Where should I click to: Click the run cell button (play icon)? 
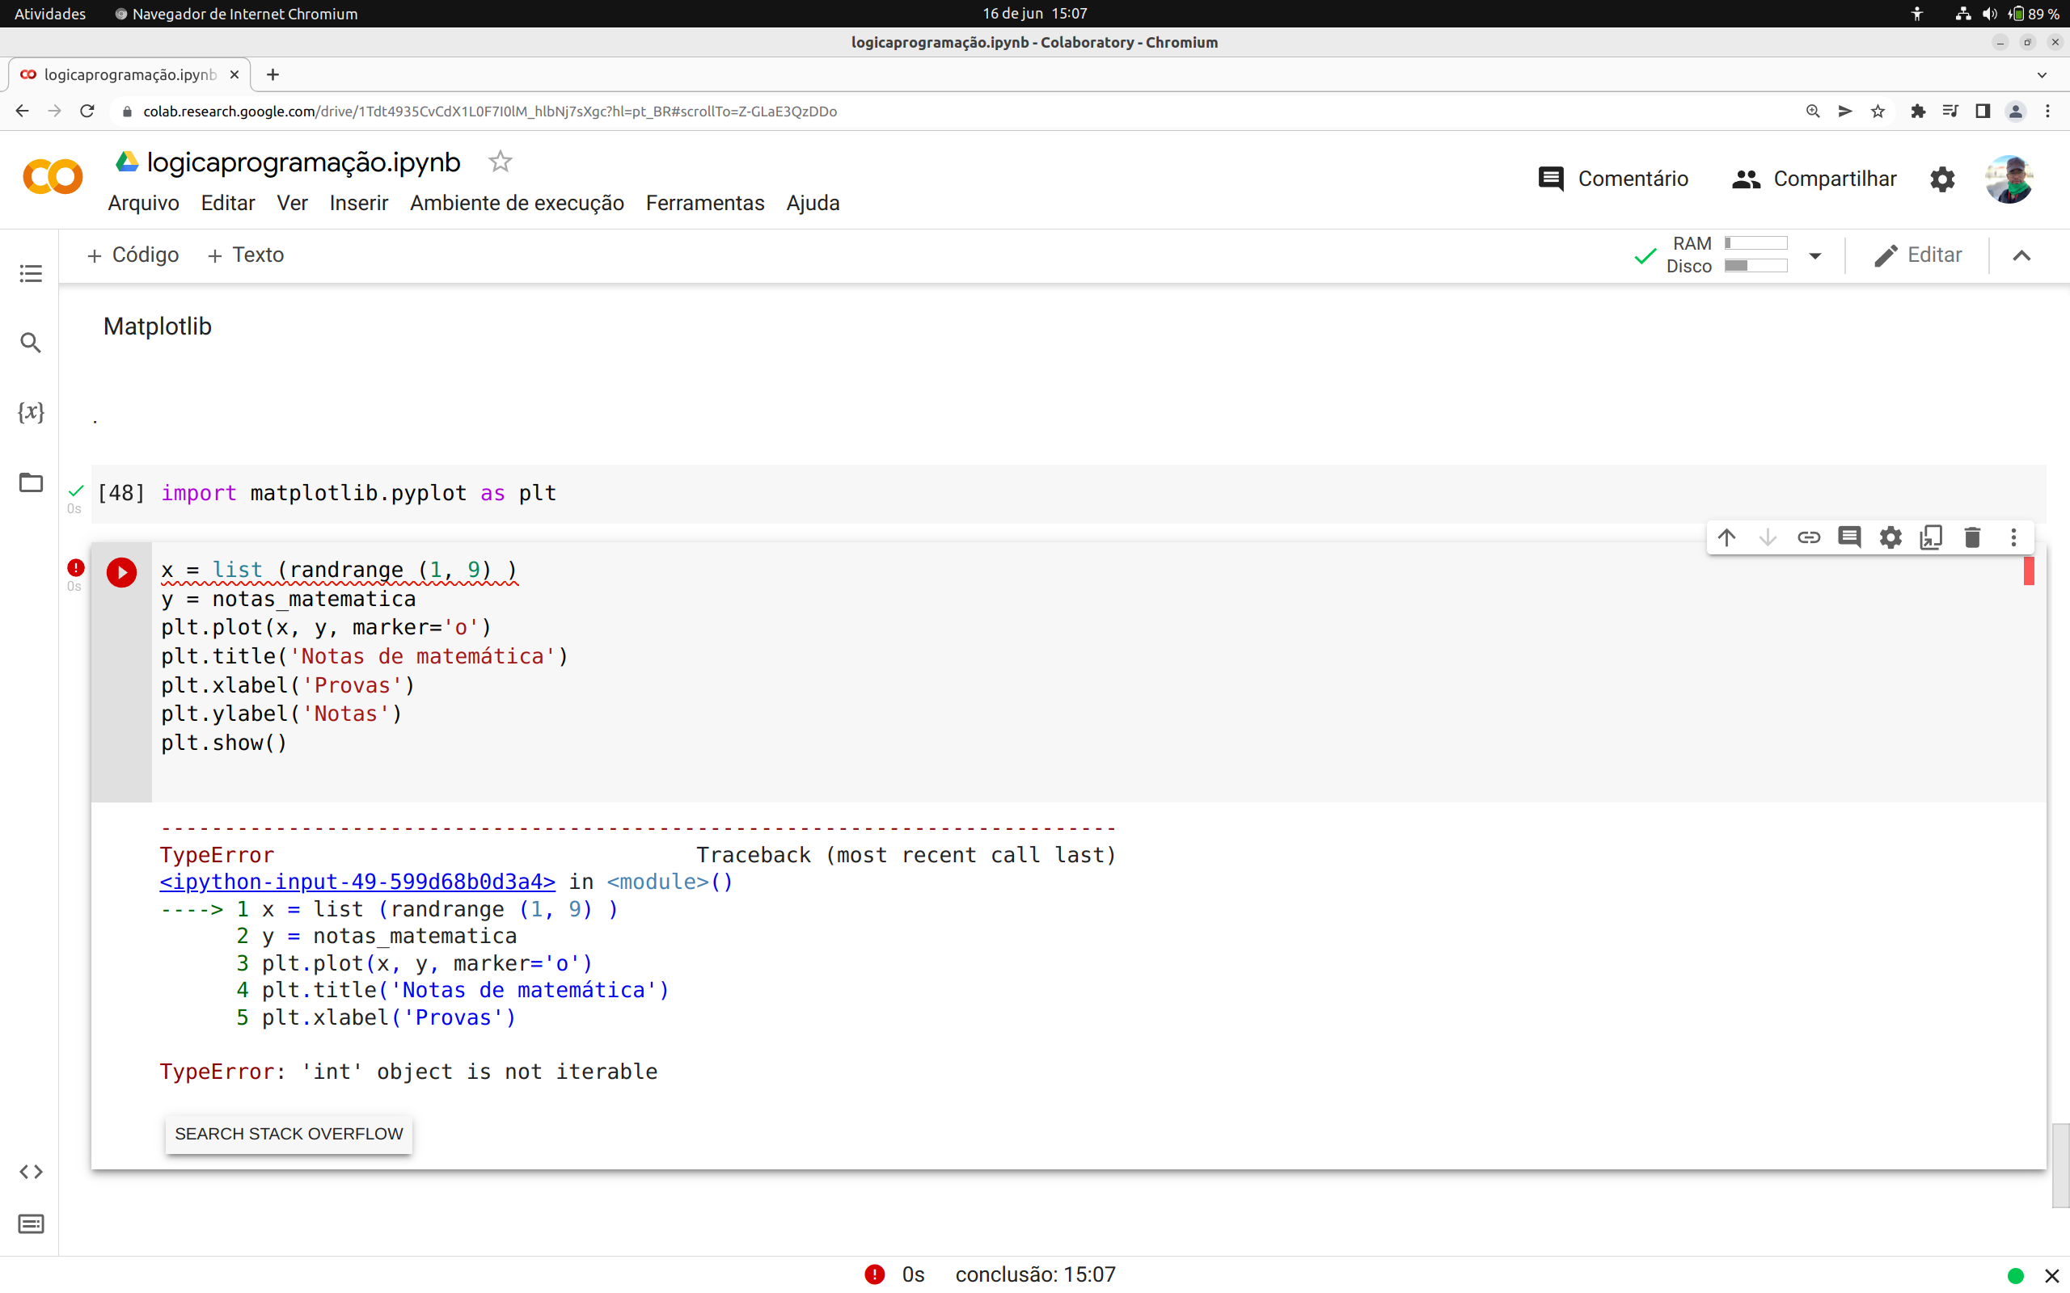(122, 572)
